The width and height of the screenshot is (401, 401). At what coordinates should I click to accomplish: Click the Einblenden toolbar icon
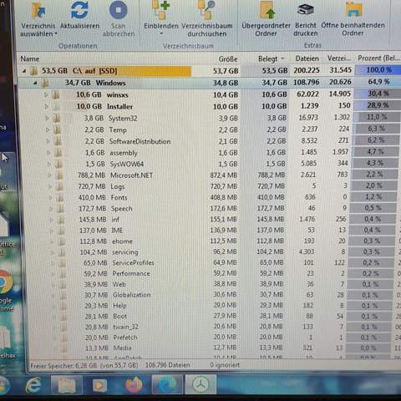[161, 10]
